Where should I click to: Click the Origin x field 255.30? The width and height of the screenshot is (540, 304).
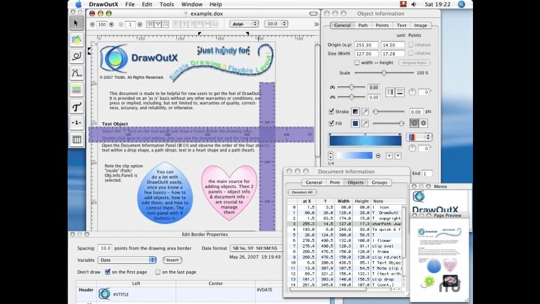click(x=366, y=45)
